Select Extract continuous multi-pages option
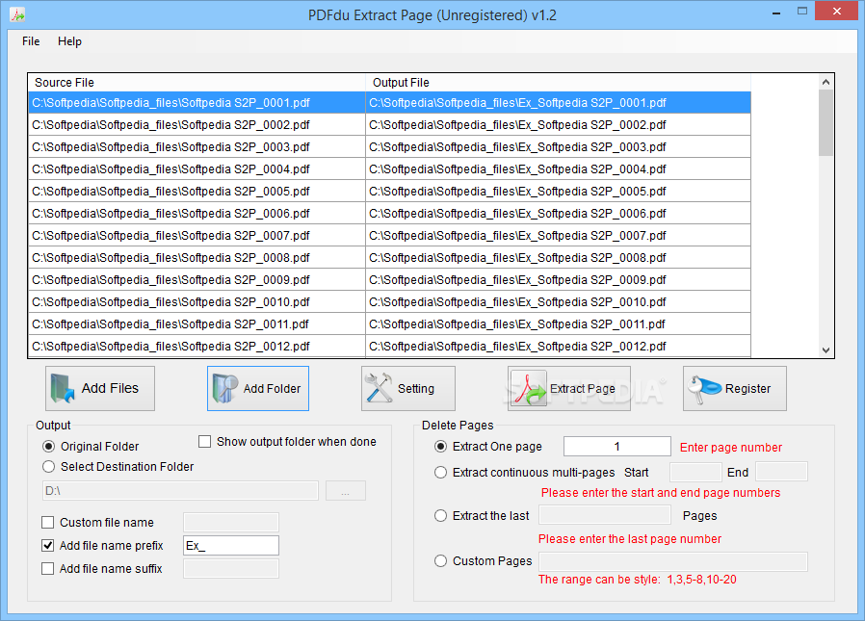 440,473
